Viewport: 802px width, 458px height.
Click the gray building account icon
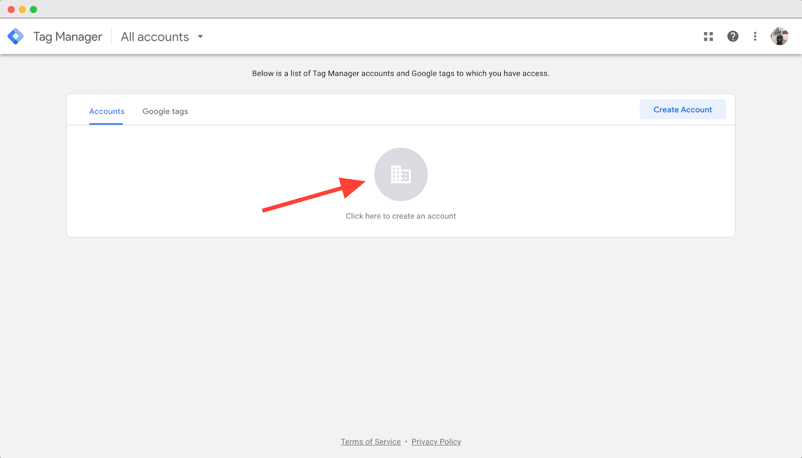coord(401,175)
